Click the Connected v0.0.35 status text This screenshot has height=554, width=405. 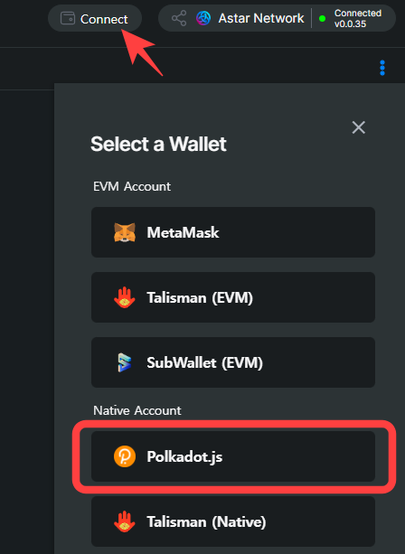tap(358, 18)
